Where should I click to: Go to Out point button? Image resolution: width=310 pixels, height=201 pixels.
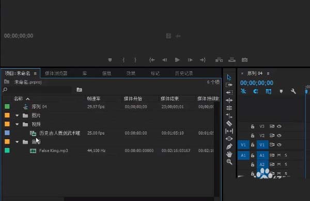[x=203, y=60]
